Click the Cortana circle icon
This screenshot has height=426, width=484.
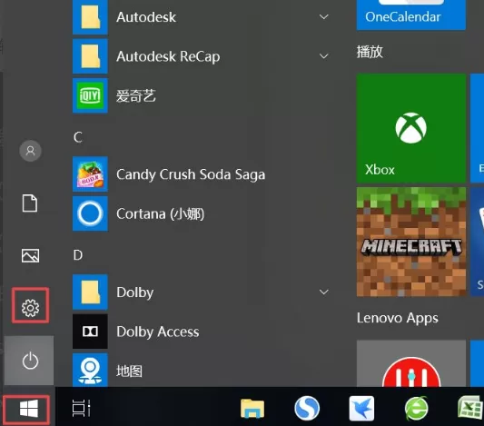point(90,213)
